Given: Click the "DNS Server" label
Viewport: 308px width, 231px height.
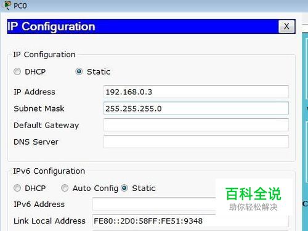Looking at the screenshot, I should pos(36,142).
